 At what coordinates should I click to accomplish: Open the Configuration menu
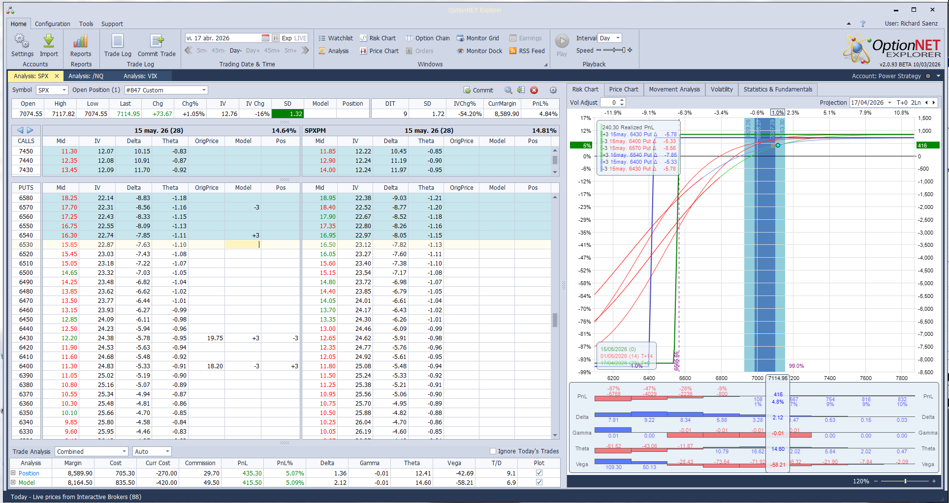click(53, 24)
